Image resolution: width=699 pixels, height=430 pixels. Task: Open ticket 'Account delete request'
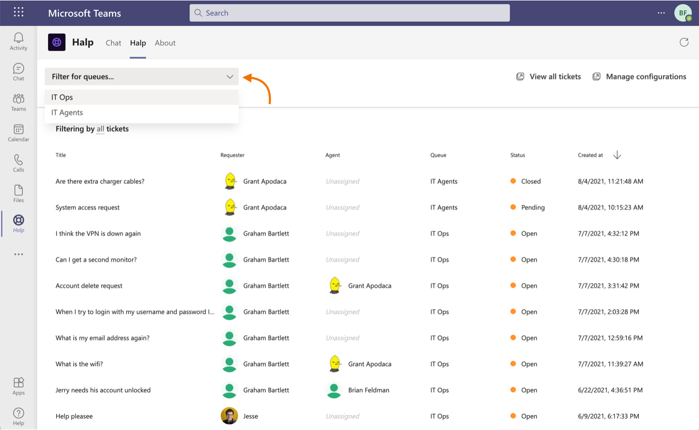pyautogui.click(x=89, y=286)
